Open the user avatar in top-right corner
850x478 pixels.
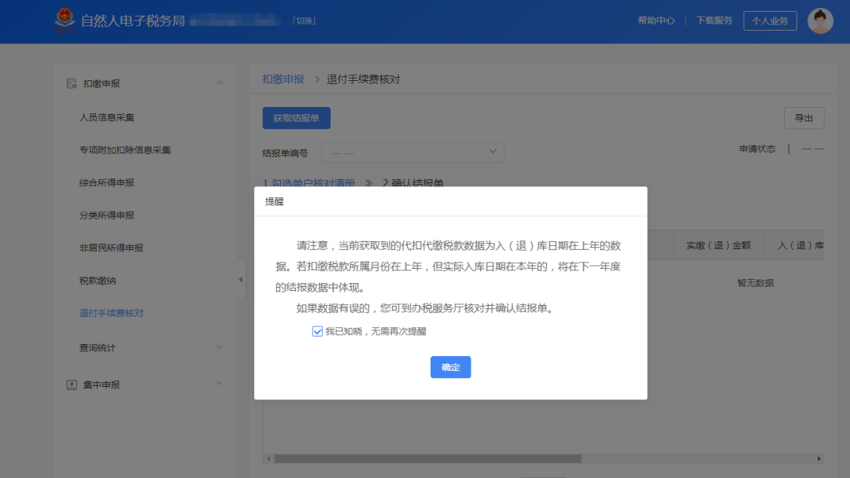tap(819, 20)
